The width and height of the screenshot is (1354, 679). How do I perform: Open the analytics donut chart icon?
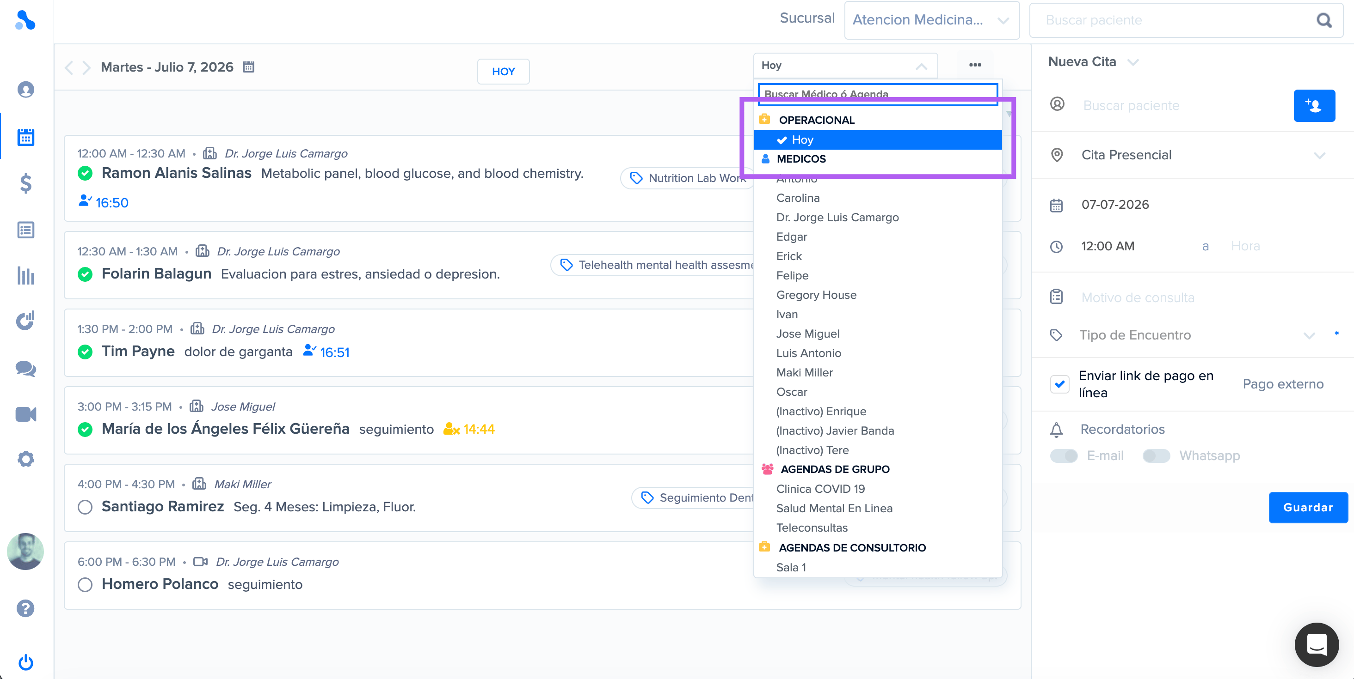click(25, 321)
